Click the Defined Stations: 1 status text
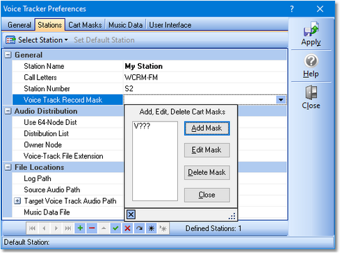The image size is (340, 254). coord(213,228)
